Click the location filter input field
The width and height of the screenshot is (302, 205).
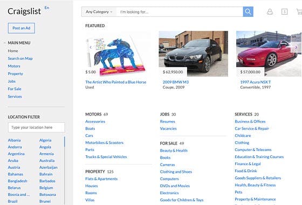(37, 127)
